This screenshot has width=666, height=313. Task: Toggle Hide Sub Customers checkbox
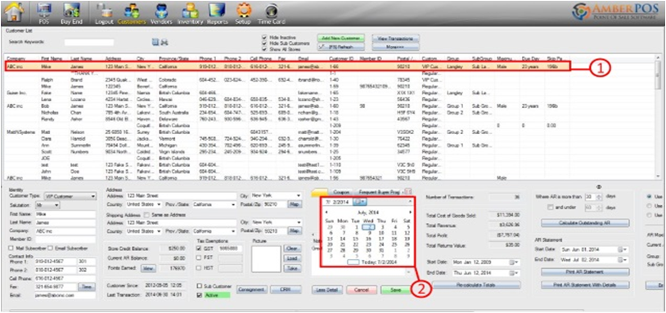[x=264, y=42]
